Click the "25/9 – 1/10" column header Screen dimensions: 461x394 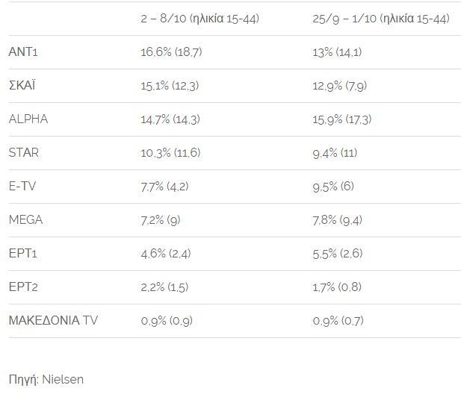tap(381, 18)
